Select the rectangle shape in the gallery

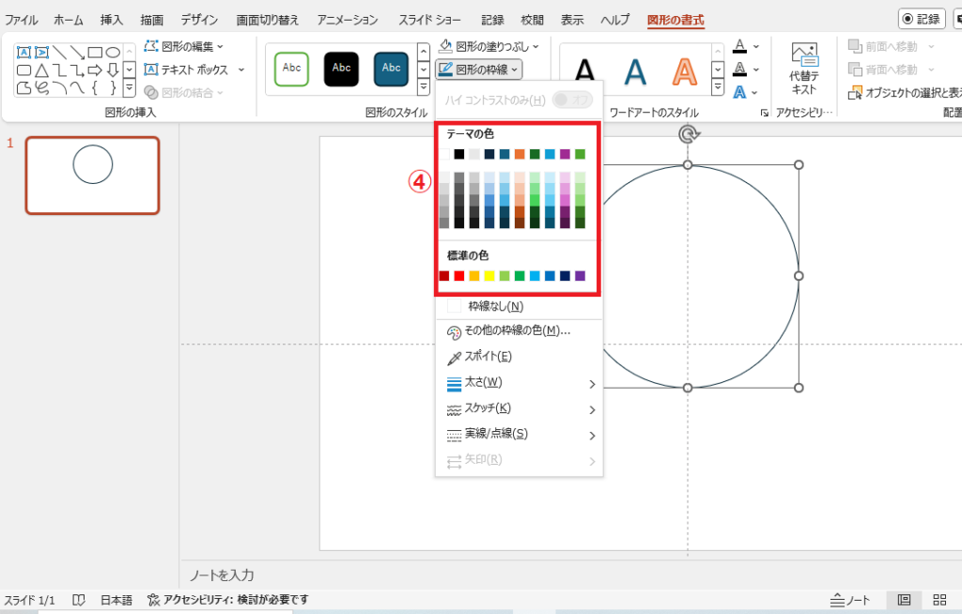[95, 53]
